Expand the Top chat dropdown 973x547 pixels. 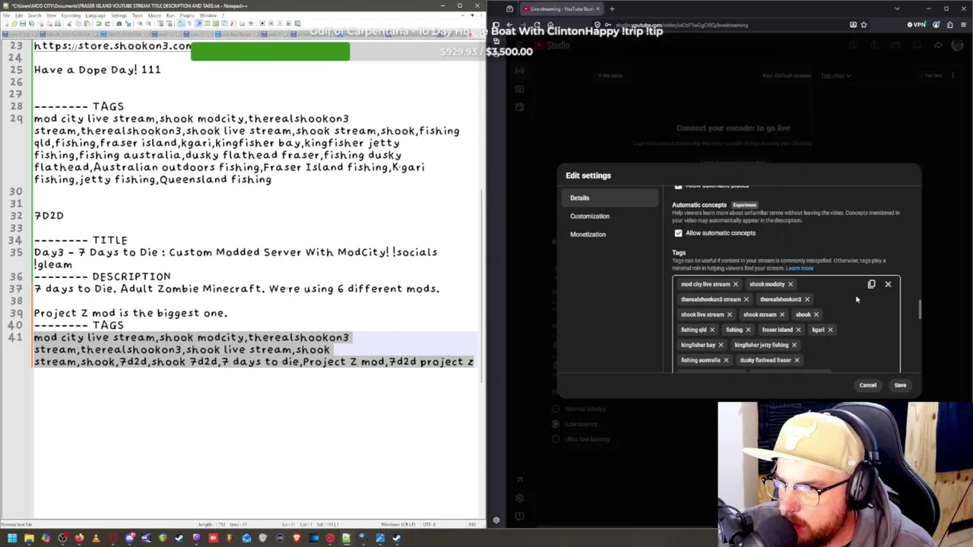tap(835, 76)
